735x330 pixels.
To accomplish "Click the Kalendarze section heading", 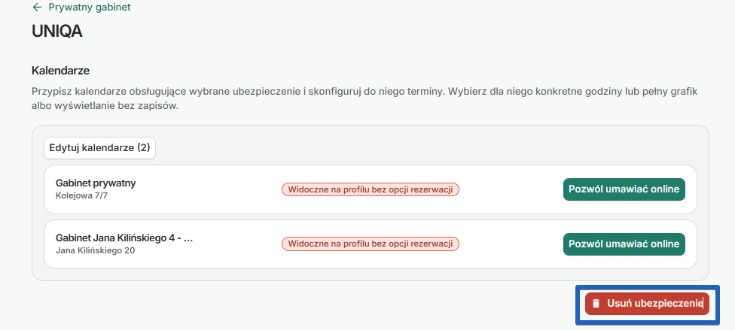I will click(60, 71).
